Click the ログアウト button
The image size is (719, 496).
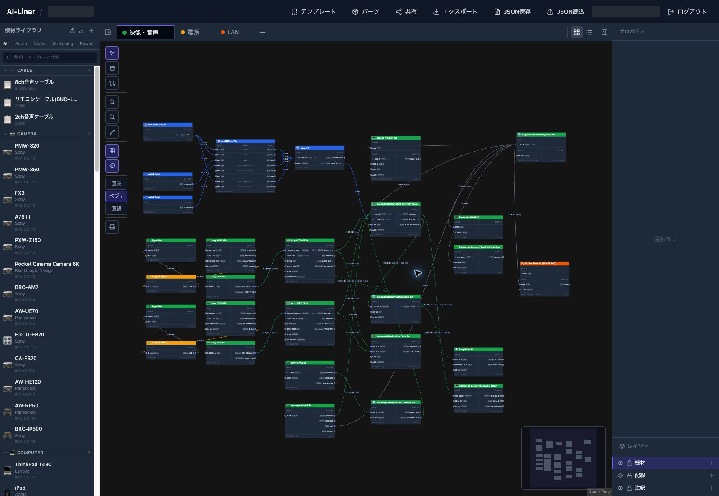point(687,12)
